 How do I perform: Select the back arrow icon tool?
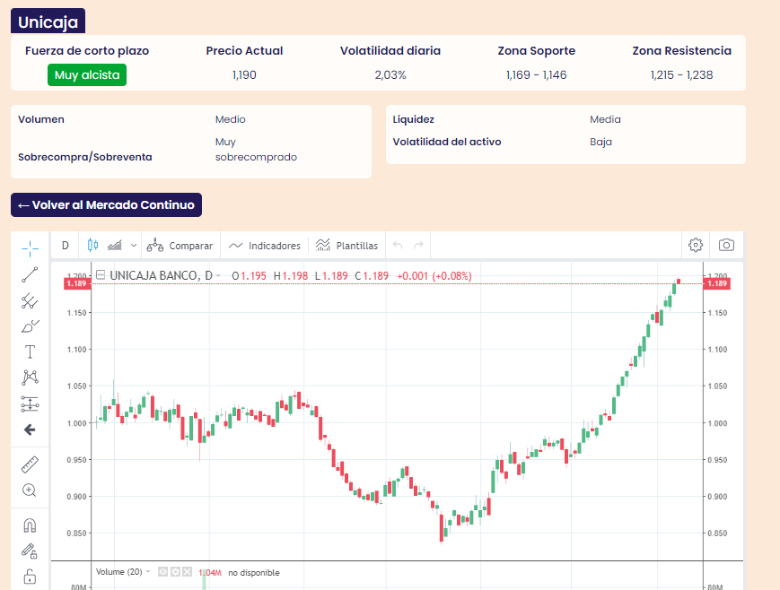(30, 429)
